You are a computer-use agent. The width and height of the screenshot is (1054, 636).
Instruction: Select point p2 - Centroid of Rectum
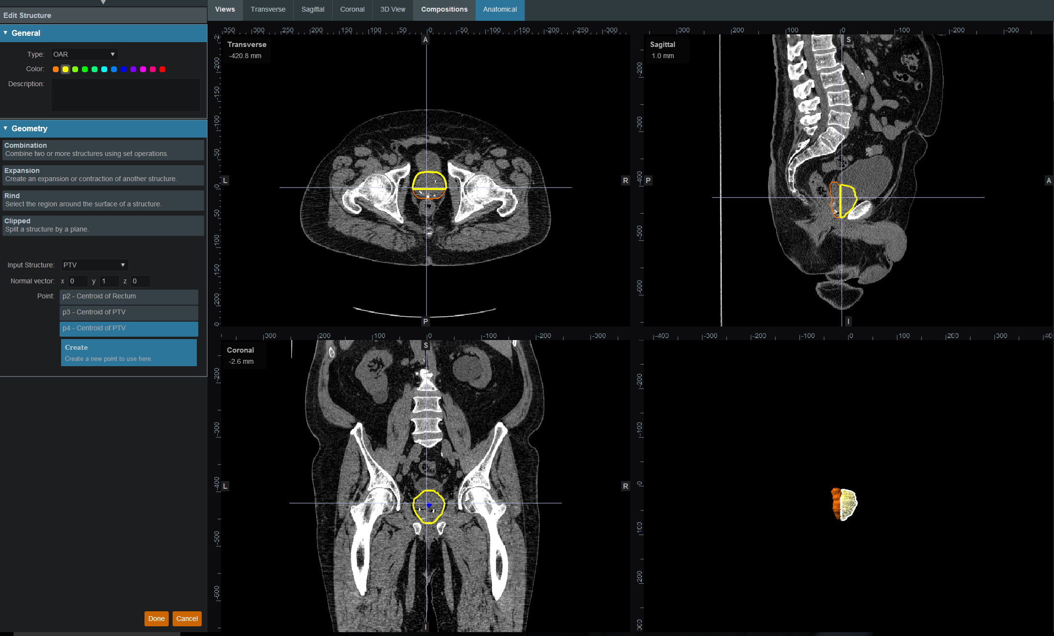128,296
